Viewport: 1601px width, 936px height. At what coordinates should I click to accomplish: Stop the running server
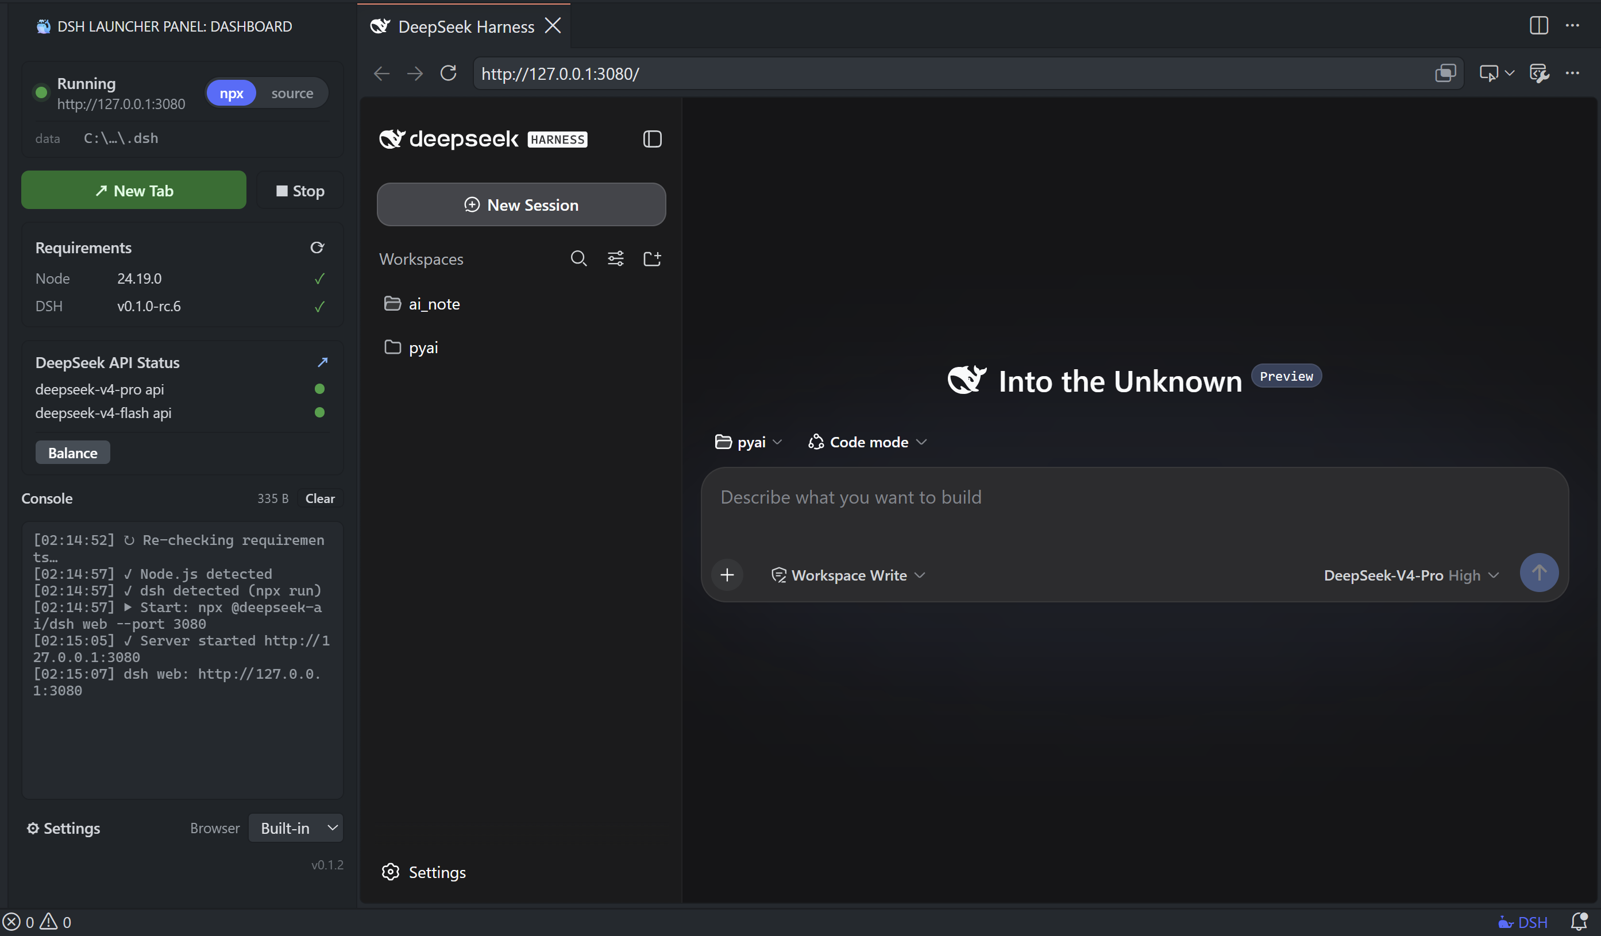click(x=300, y=191)
